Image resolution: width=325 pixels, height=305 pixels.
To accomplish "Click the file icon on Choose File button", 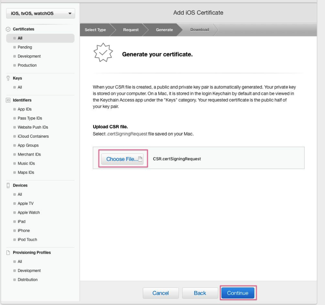I will coord(140,159).
